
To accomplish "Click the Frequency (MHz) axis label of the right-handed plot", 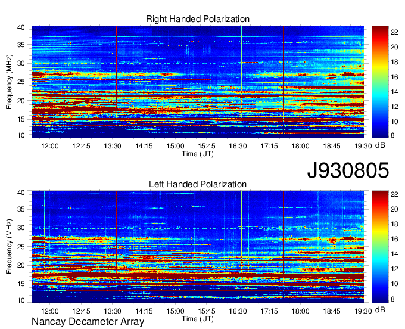I will [9, 82].
